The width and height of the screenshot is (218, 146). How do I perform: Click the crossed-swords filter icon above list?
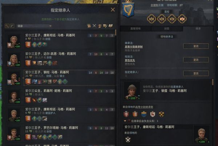click(x=94, y=26)
